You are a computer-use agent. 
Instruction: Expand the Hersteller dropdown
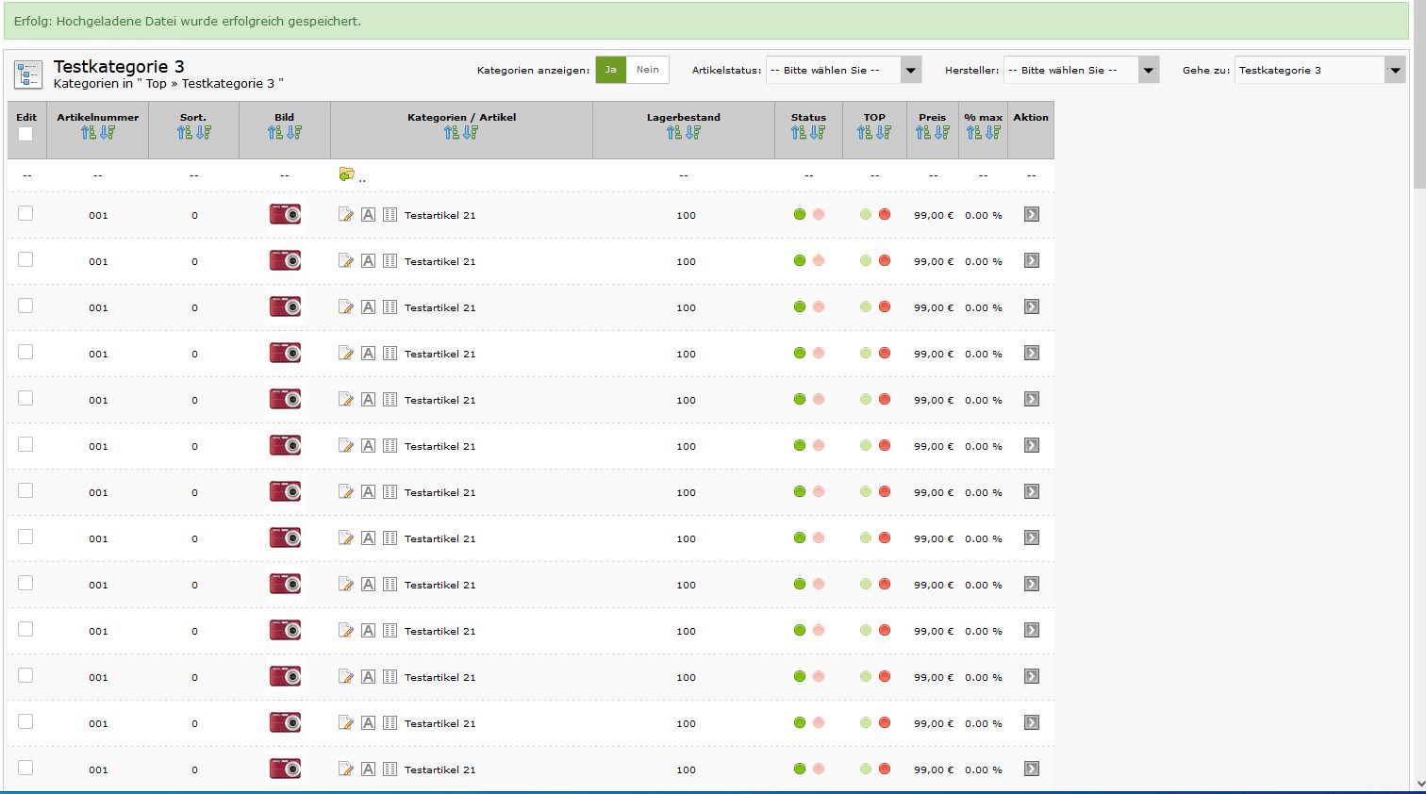[1081, 70]
